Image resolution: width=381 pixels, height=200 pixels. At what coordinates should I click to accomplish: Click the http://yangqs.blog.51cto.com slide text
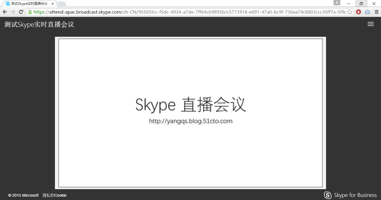[191, 121]
